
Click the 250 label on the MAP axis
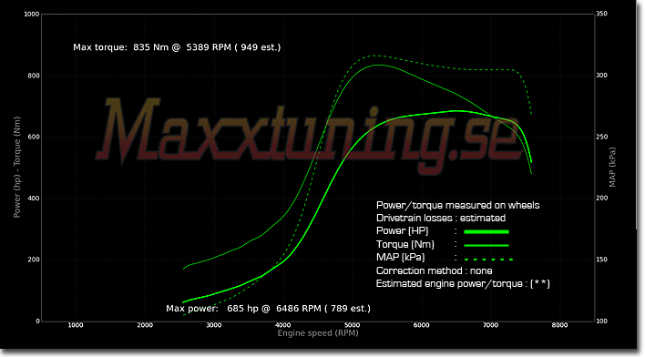(x=602, y=137)
